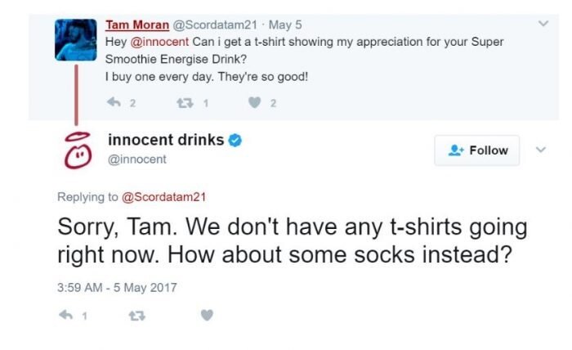Viewport: 572px width, 350px height.
Task: Expand Tam Moran tweet options chevron
Action: click(542, 24)
